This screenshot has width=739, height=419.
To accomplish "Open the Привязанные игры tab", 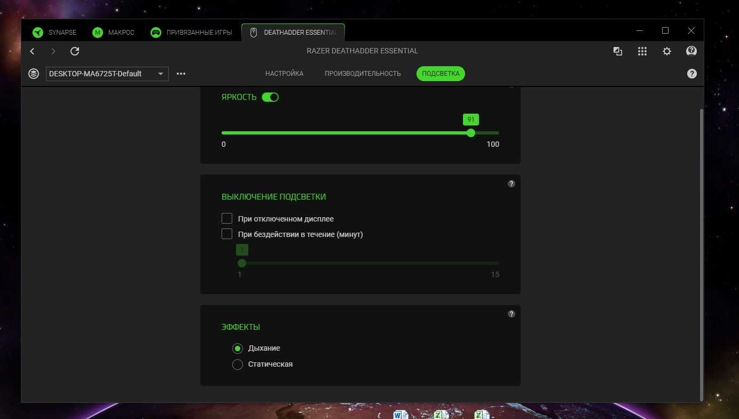I will [191, 33].
